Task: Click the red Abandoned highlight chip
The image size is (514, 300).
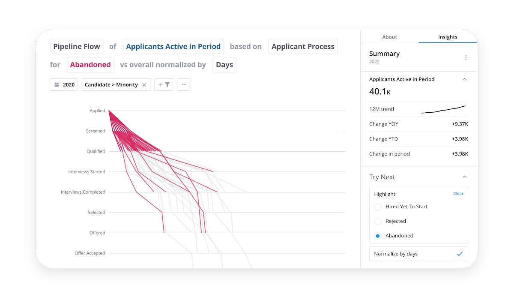Action: pyautogui.click(x=90, y=65)
